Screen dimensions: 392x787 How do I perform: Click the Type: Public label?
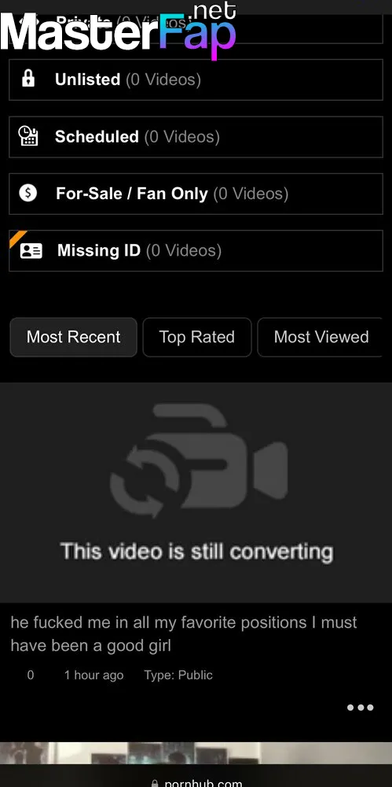coord(178,675)
